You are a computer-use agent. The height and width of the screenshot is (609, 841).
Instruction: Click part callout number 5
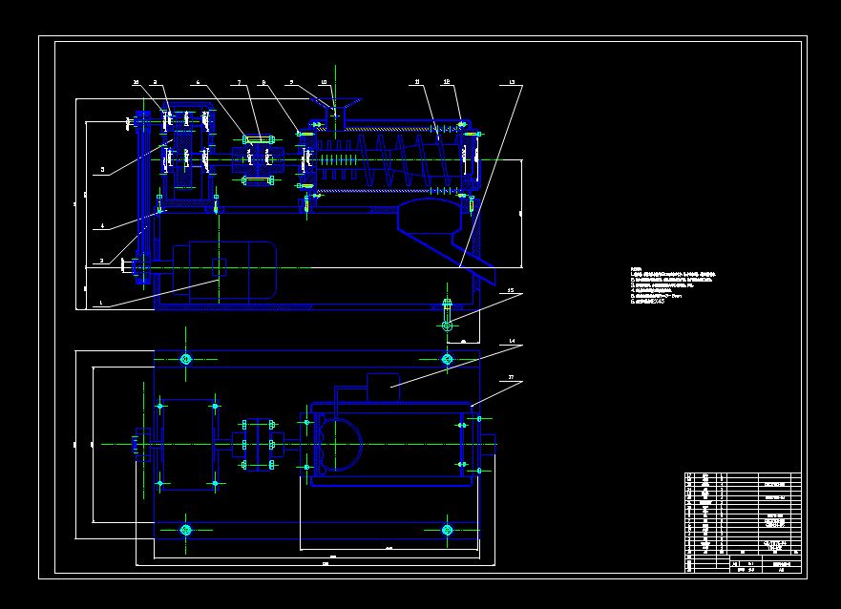(102, 170)
